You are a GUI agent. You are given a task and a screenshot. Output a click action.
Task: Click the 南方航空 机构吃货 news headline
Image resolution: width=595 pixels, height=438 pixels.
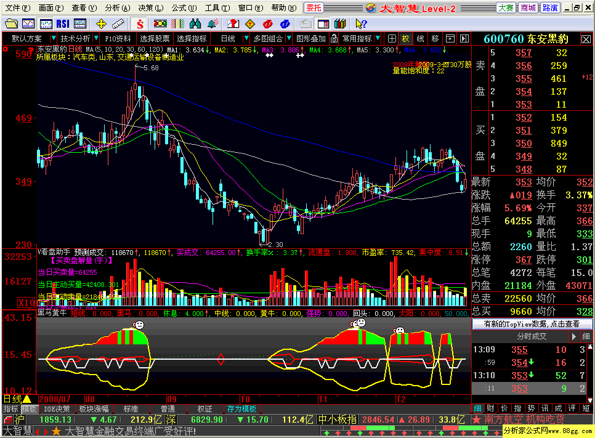524,420
